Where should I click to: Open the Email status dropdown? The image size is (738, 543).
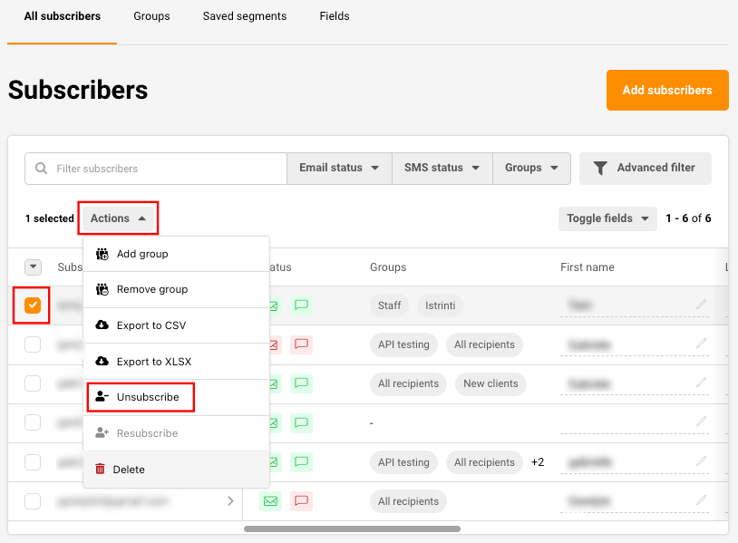coord(339,168)
